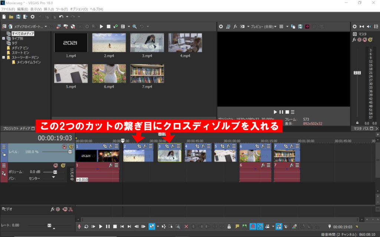Toggle snapping magnet in timeline toolbar
Screen dimensions: 380x237
253,226
